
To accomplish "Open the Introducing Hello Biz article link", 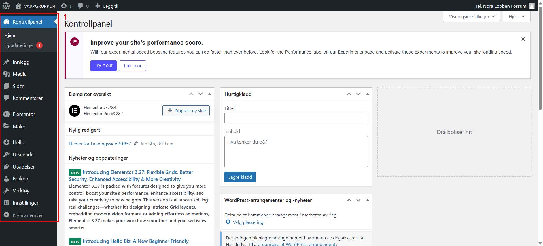I will pyautogui.click(x=135, y=241).
